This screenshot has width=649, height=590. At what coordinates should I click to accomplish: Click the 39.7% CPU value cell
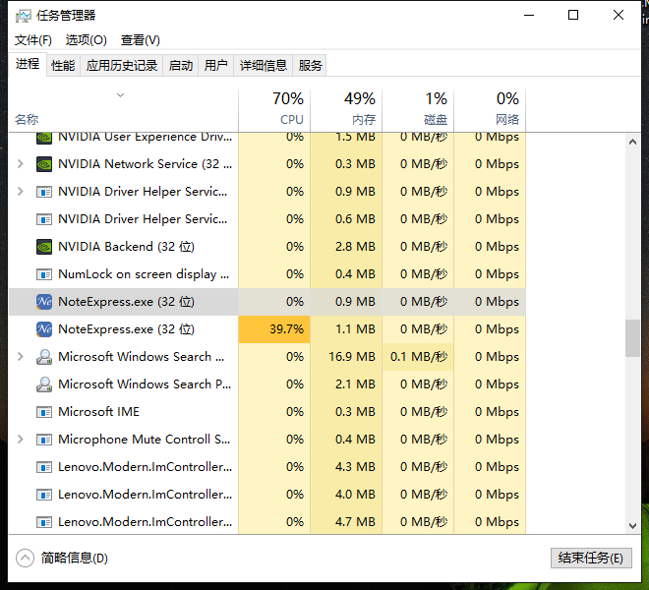point(274,329)
